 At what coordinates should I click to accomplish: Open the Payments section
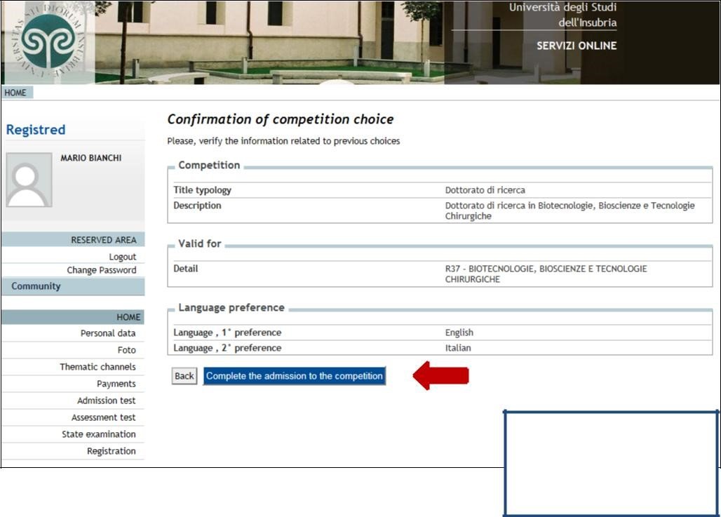click(x=116, y=384)
